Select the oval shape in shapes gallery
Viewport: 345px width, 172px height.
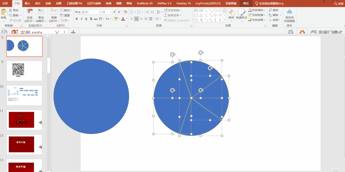point(220,11)
